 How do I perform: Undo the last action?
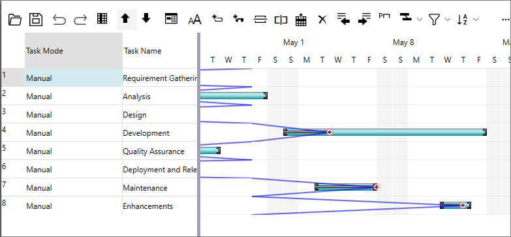tap(59, 20)
